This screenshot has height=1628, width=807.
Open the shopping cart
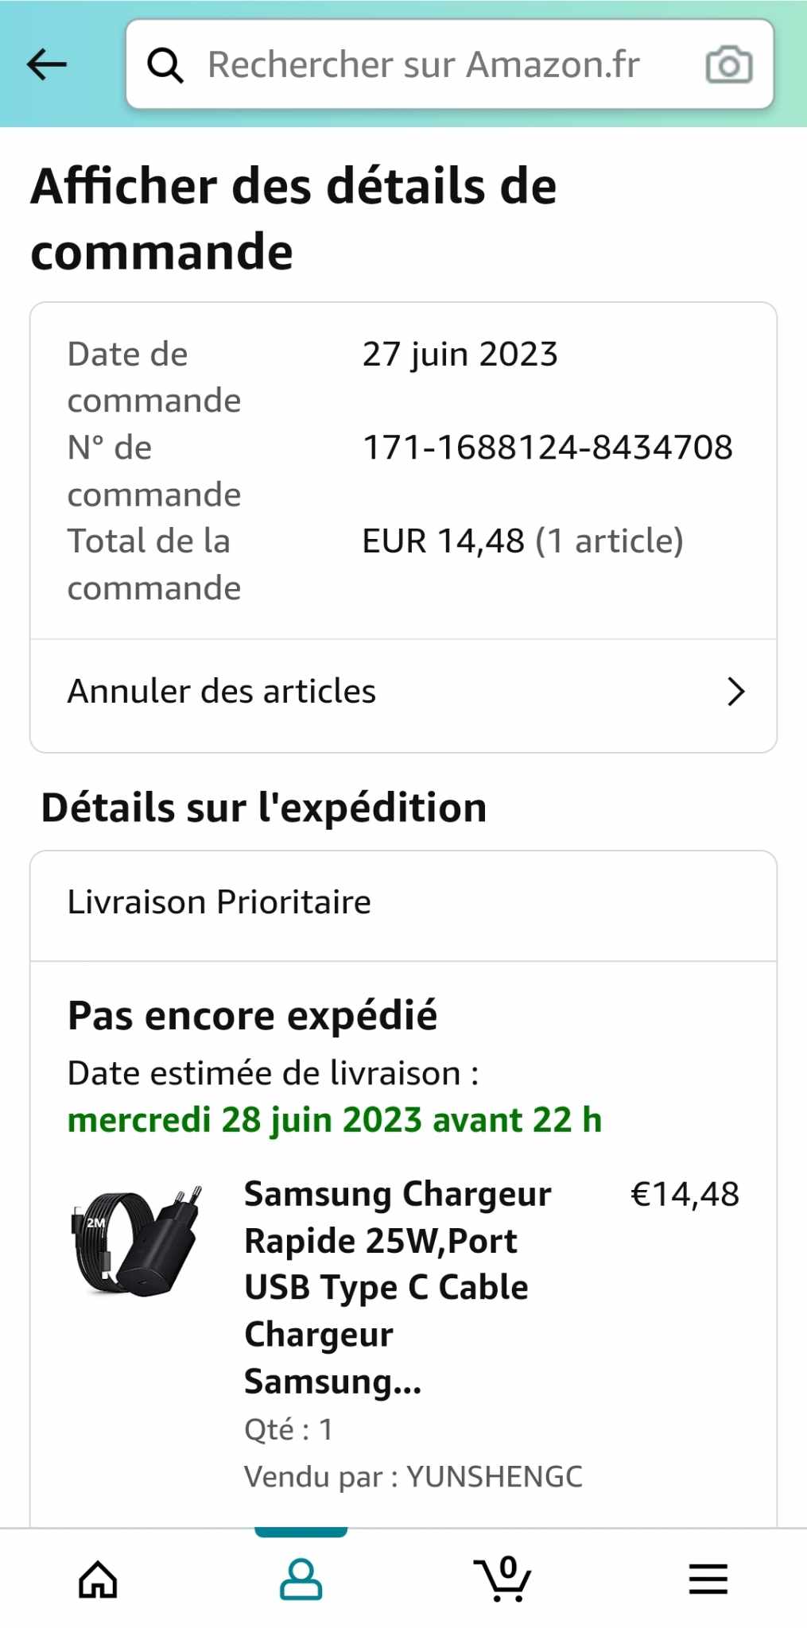[502, 1579]
